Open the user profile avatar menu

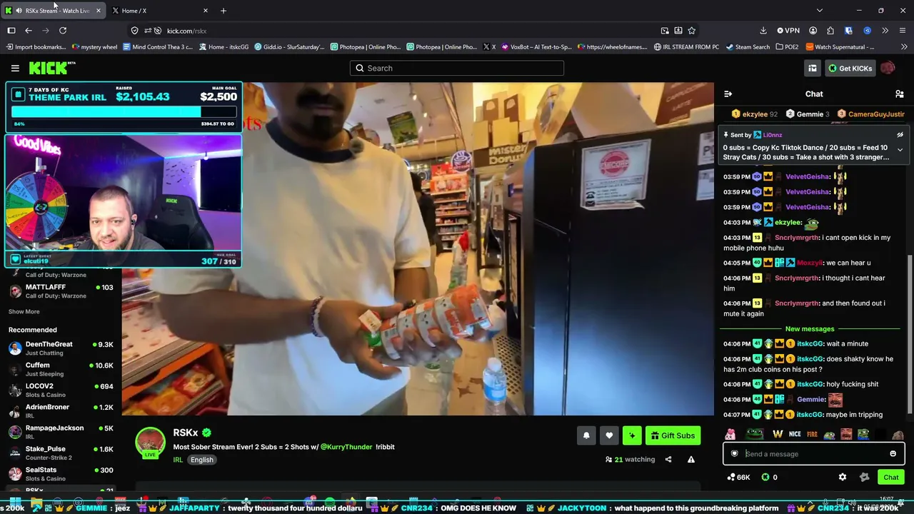(888, 68)
